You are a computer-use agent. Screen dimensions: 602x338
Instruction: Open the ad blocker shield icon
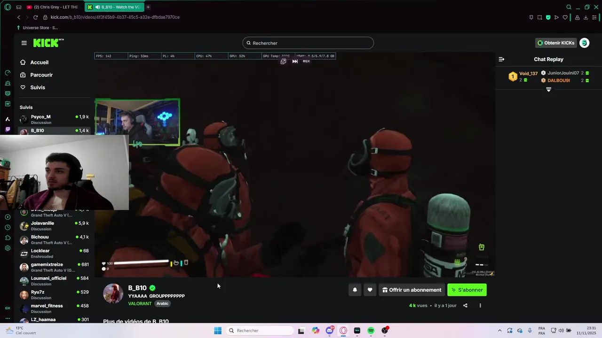(548, 17)
